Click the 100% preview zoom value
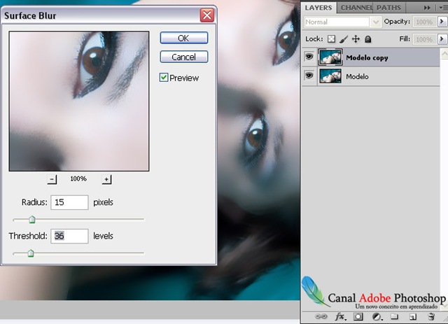The image size is (448, 324). [x=78, y=179]
